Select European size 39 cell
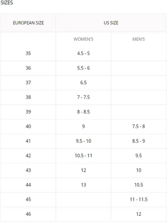The width and height of the screenshot is (167, 222). tap(28, 112)
